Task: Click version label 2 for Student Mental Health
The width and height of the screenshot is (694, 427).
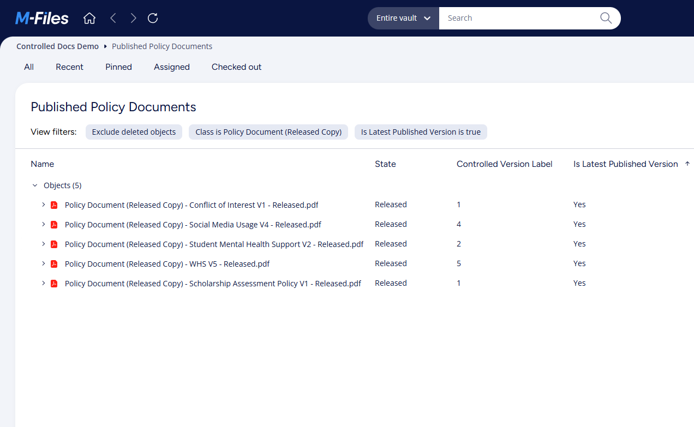Action: pyautogui.click(x=459, y=244)
